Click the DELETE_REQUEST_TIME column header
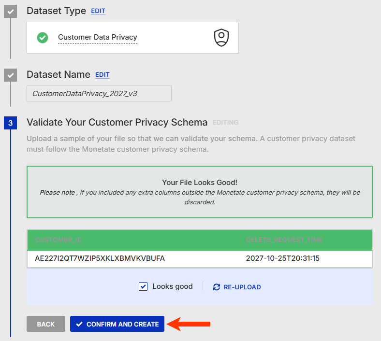The width and height of the screenshot is (381, 341). tap(284, 240)
